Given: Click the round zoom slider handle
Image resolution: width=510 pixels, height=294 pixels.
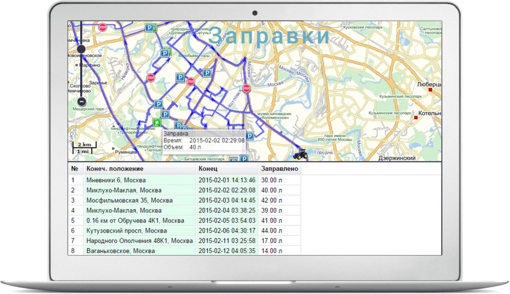Looking at the screenshot, I should (x=82, y=49).
